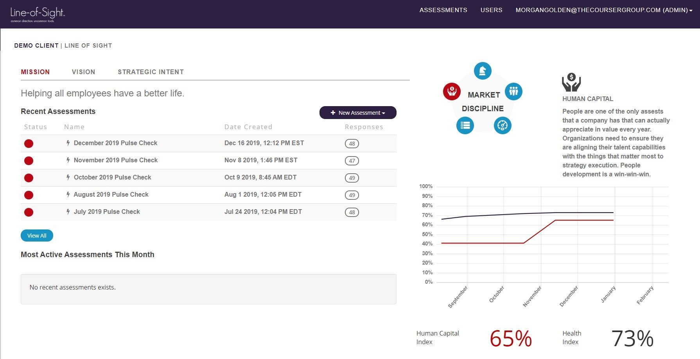The height and width of the screenshot is (359, 700).
Task: Click the No recent assessments exists message
Action: pyautogui.click(x=73, y=287)
